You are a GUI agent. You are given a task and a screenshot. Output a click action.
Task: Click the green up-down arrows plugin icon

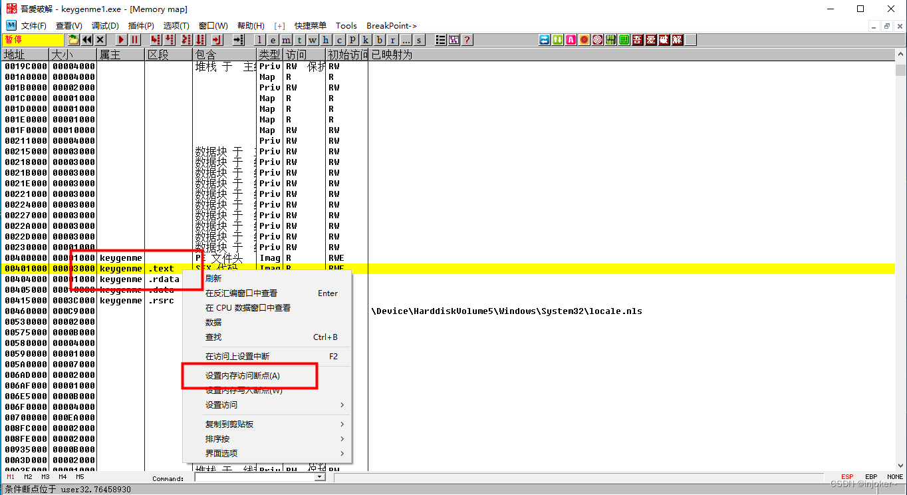click(x=557, y=40)
